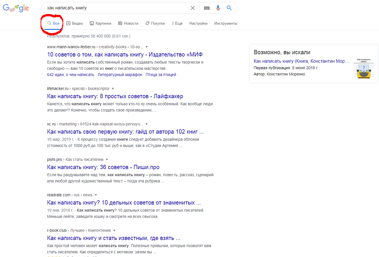This screenshot has width=379, height=257.
Task: Open the mann-ivanov-ferber result dropdown arrow
Action: 147,47
